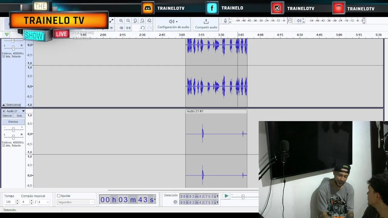This screenshot has width=388, height=218.
Task: Toggle zoom icon in the toolbar
Action: (x=149, y=21)
